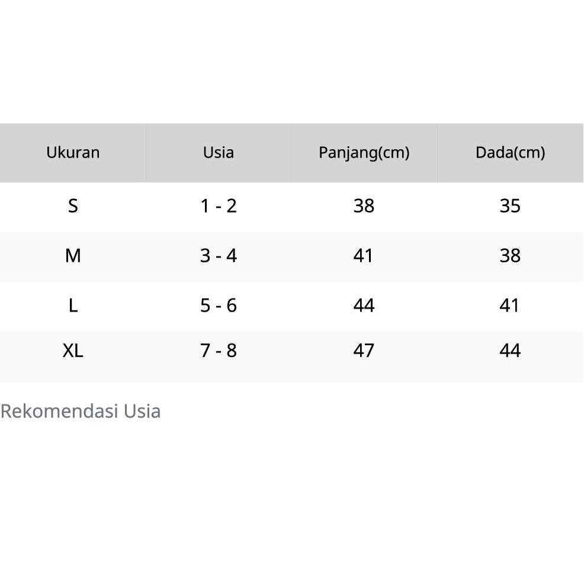The height and width of the screenshot is (584, 584).
Task: Click the age range 1 - 2
Action: (219, 206)
